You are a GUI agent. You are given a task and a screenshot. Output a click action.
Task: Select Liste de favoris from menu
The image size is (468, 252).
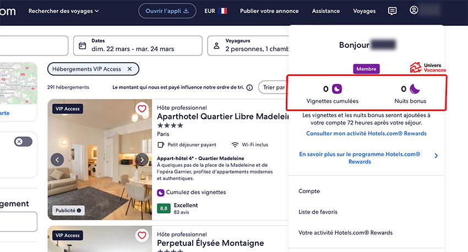pos(318,212)
